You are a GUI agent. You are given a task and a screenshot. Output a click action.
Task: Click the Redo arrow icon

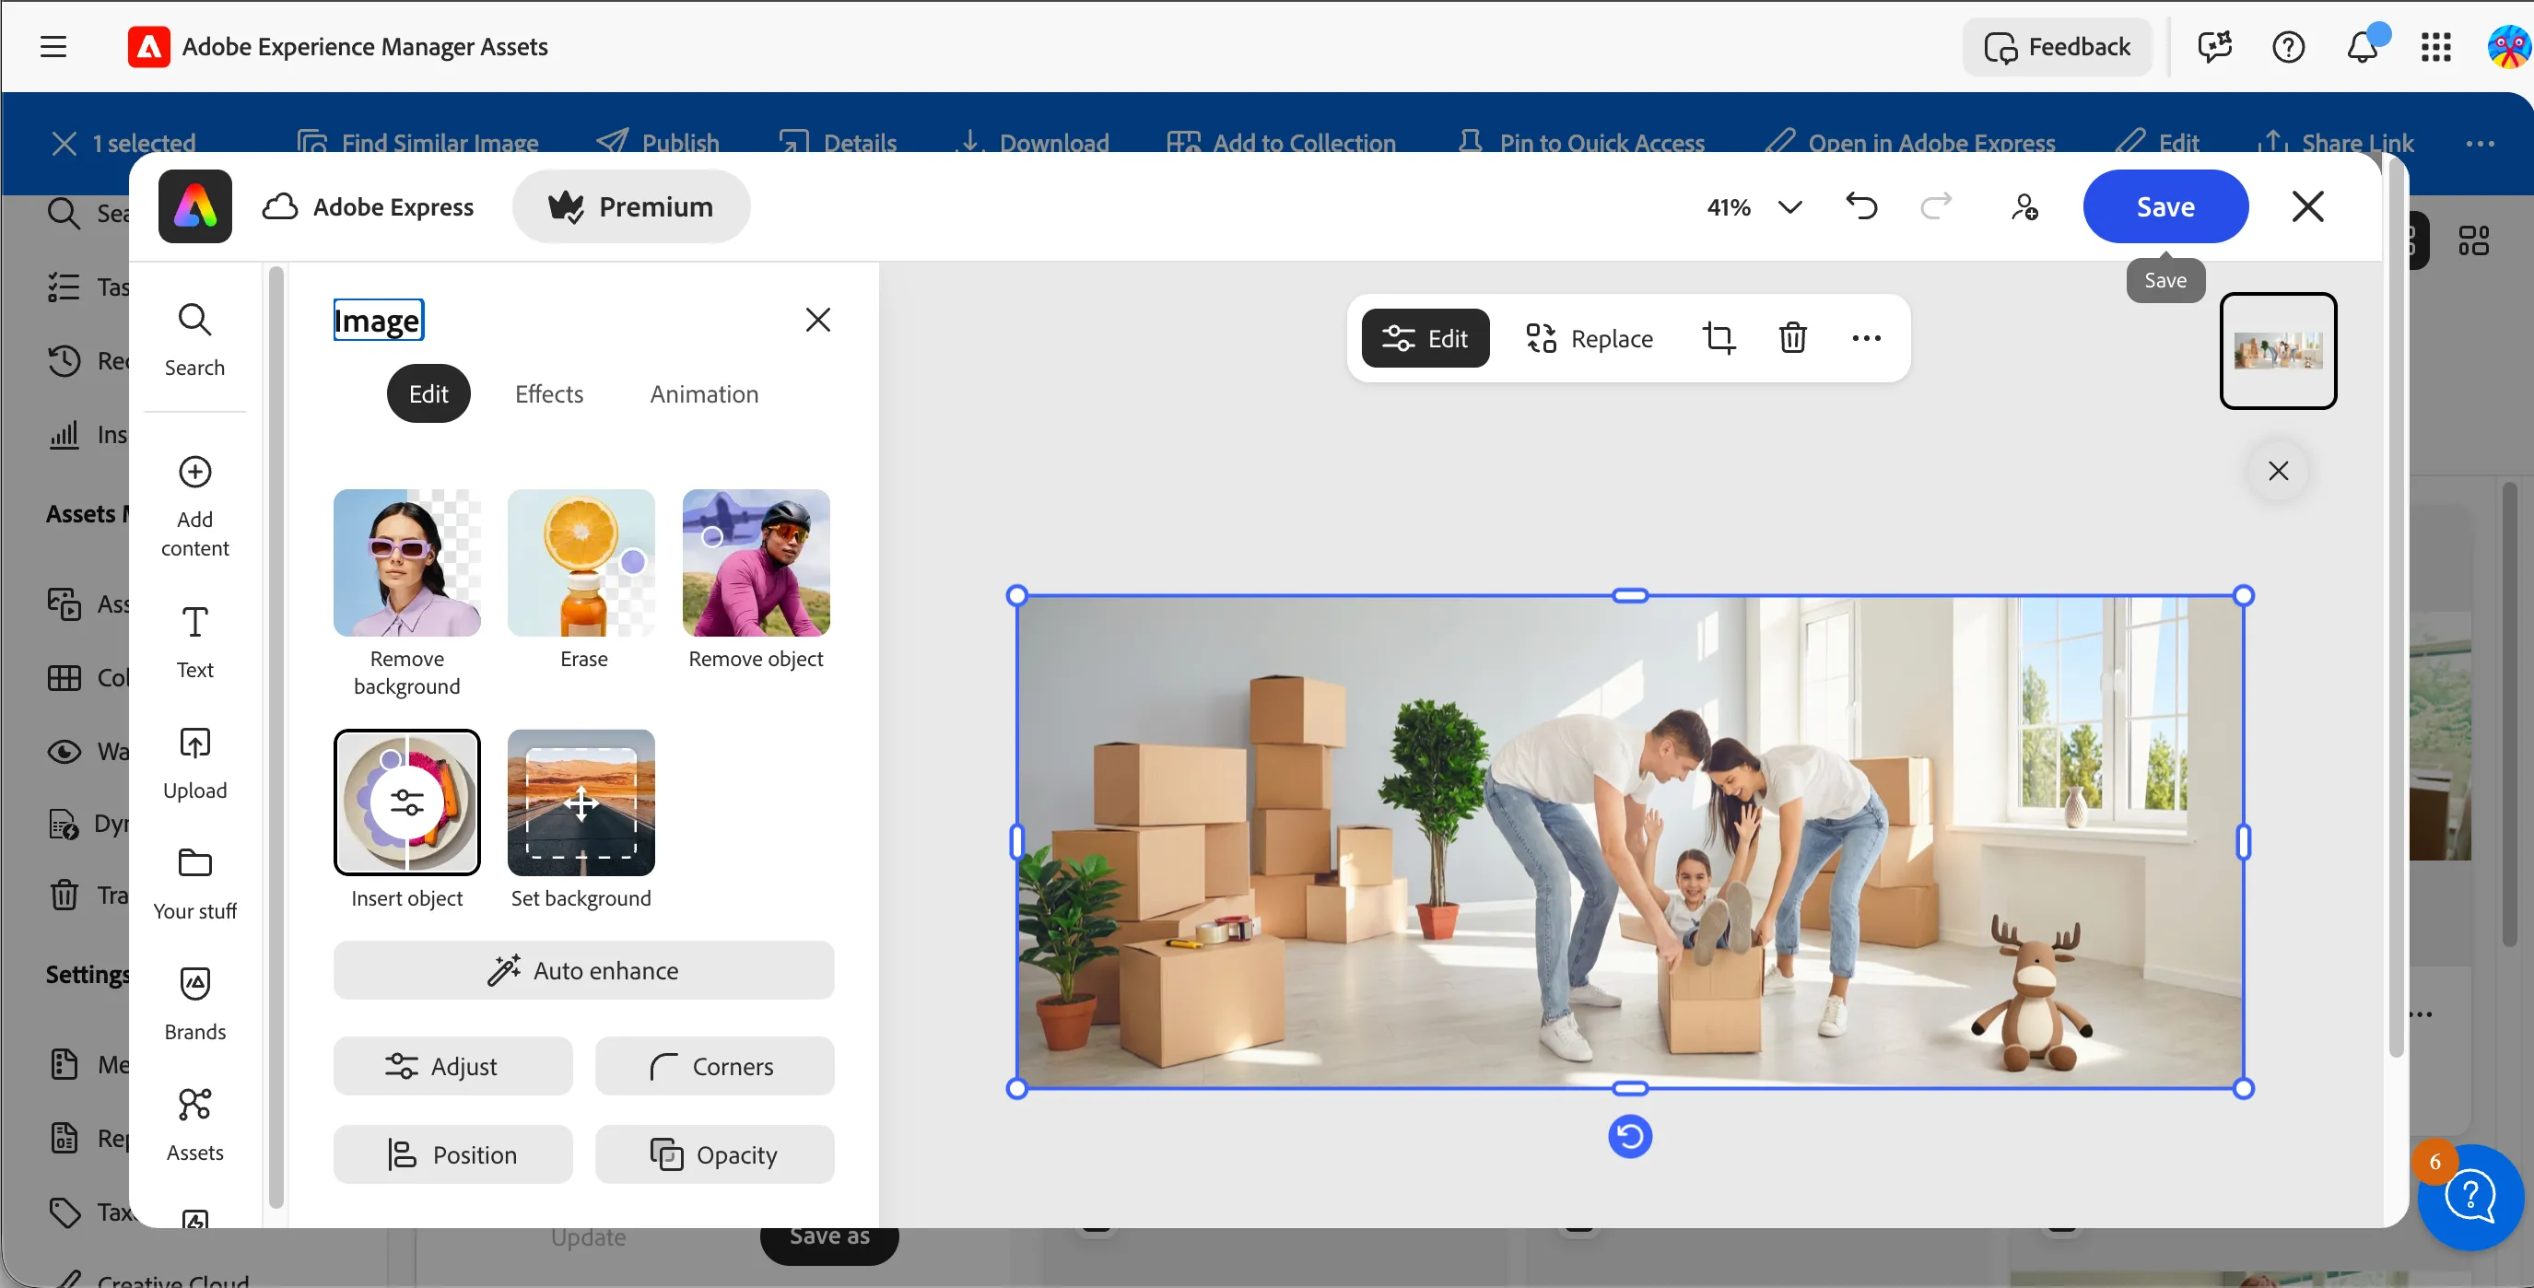click(x=1936, y=206)
